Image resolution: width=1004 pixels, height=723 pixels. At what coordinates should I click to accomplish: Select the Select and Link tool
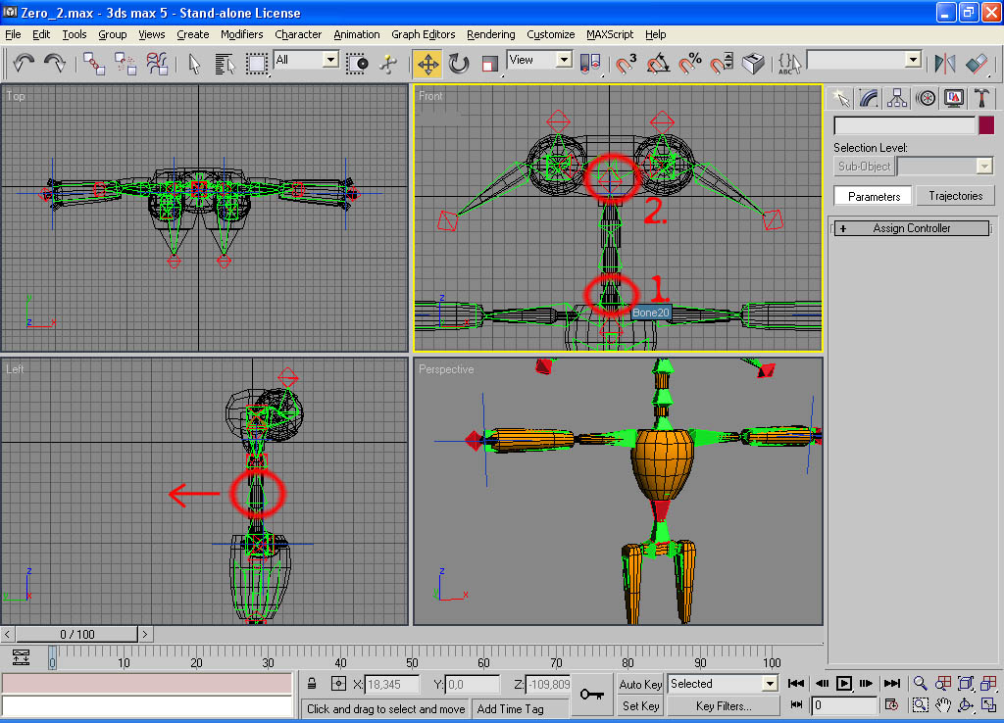[94, 65]
